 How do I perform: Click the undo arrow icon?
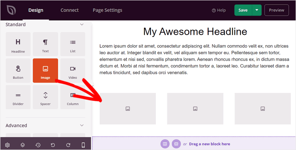53,145
